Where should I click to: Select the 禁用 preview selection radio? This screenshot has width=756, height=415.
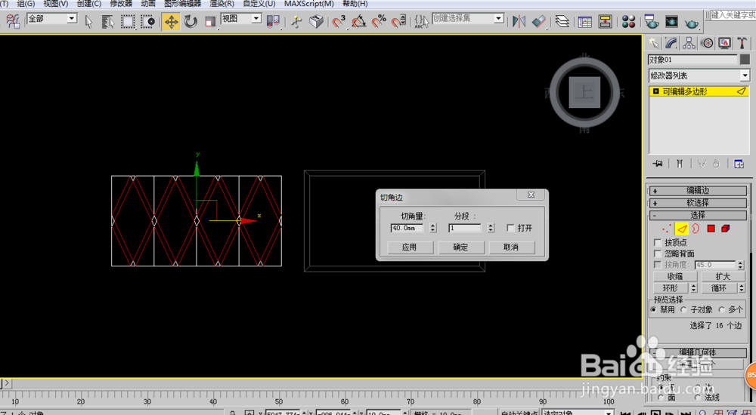click(654, 309)
